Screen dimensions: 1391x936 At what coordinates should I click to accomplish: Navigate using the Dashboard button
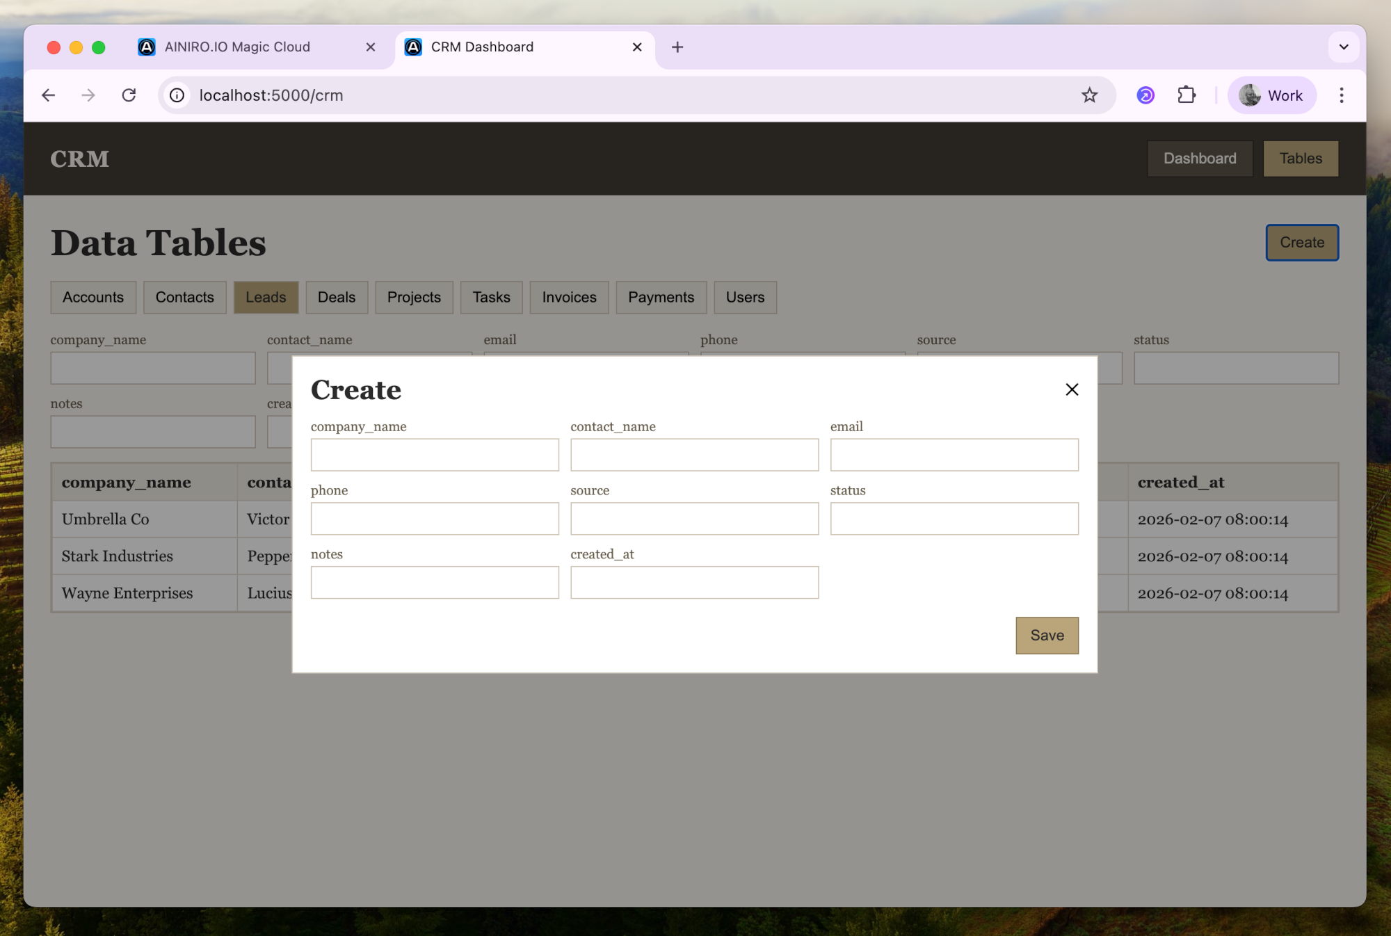pos(1200,159)
